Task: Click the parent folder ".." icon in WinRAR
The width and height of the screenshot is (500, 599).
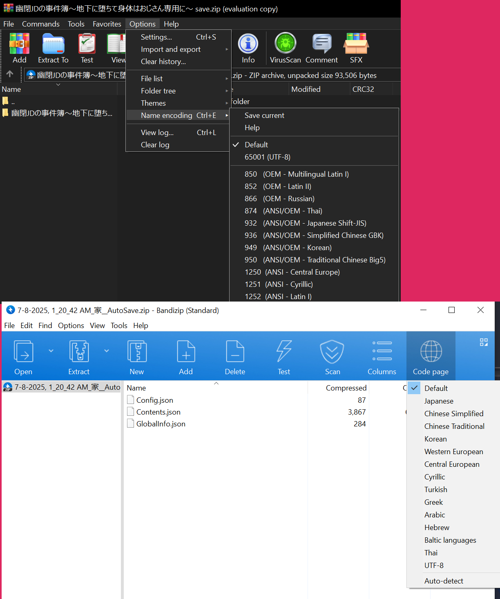Action: pyautogui.click(x=5, y=101)
